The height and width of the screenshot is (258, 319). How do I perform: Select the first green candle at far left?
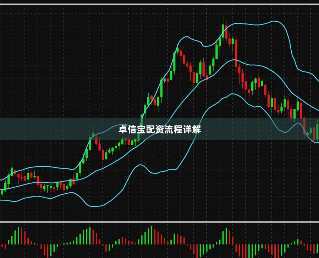pyautogui.click(x=2, y=192)
